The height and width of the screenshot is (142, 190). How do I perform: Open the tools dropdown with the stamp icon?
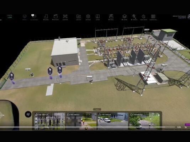111,17
